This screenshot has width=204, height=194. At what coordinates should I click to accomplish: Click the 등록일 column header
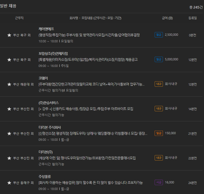193,18
